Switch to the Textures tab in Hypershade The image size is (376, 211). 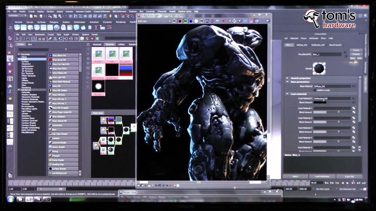coord(110,44)
